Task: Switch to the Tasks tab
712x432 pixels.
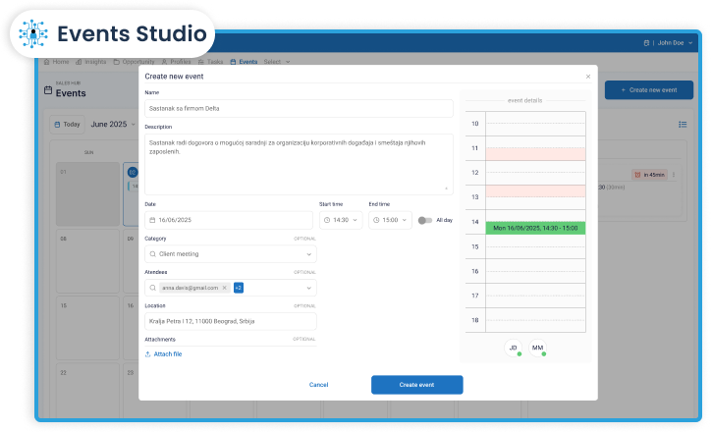Action: click(210, 62)
